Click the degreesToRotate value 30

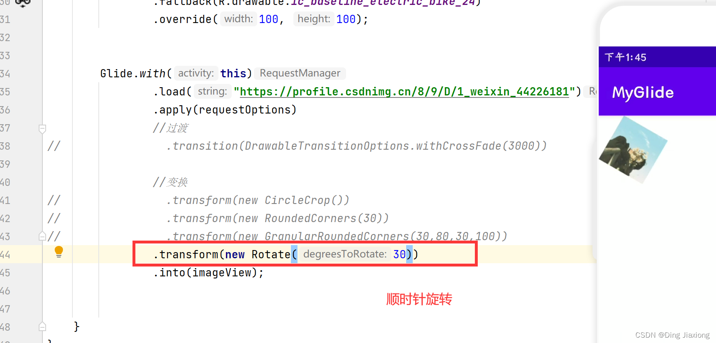[400, 254]
